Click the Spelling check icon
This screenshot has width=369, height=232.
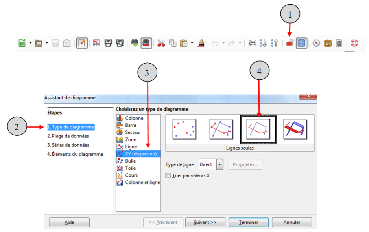point(135,43)
